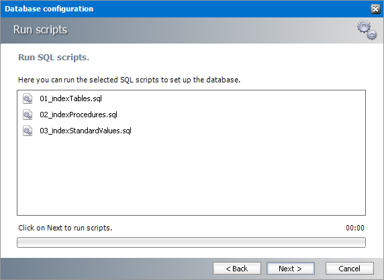The width and height of the screenshot is (384, 280).
Task: Click the 00:00 elapsed timer
Action: coord(355,228)
